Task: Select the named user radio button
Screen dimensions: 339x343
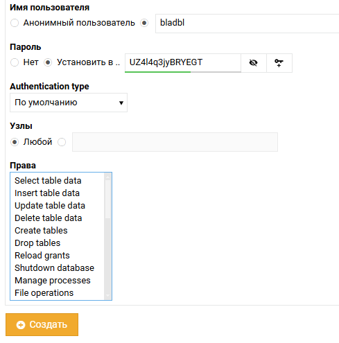Action: click(x=144, y=23)
